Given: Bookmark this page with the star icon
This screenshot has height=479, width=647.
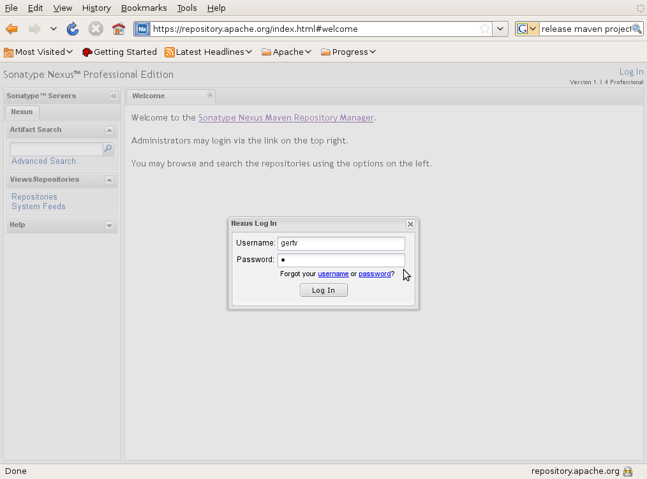Looking at the screenshot, I should tap(485, 29).
